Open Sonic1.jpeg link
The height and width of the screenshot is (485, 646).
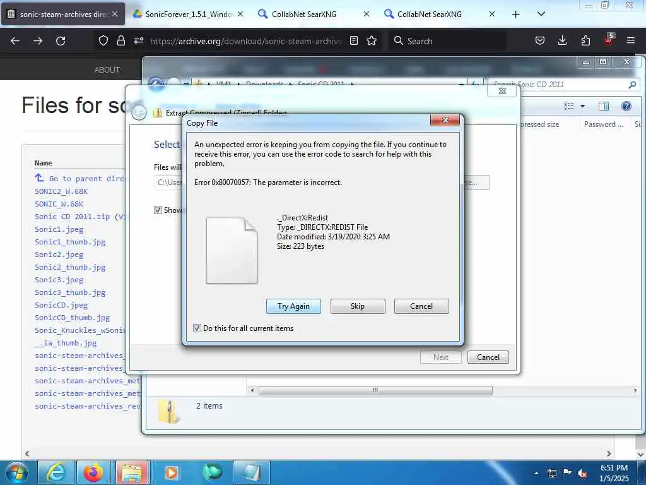coord(59,229)
